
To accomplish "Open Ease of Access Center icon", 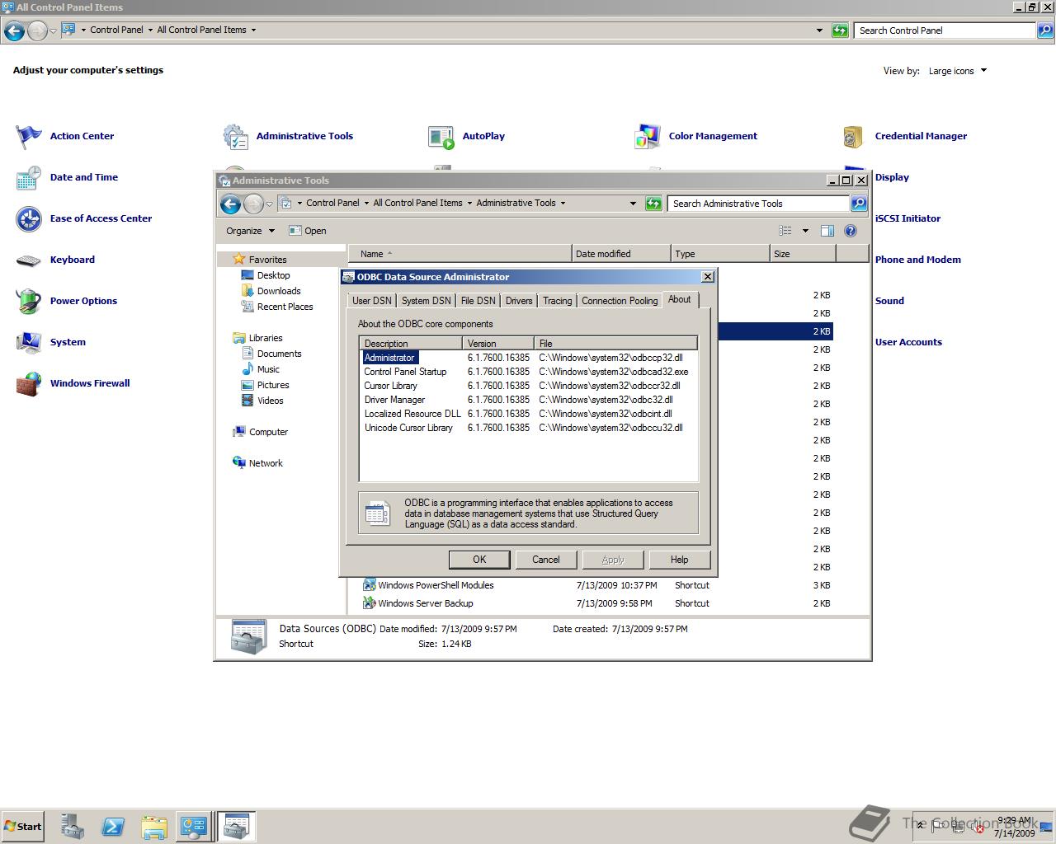I will (29, 218).
